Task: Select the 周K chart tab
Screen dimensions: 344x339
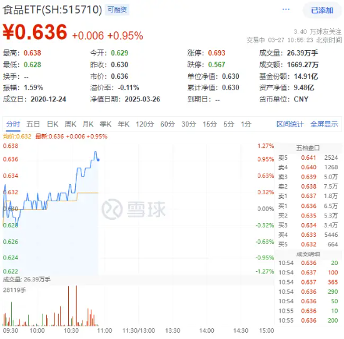Action: coord(71,124)
